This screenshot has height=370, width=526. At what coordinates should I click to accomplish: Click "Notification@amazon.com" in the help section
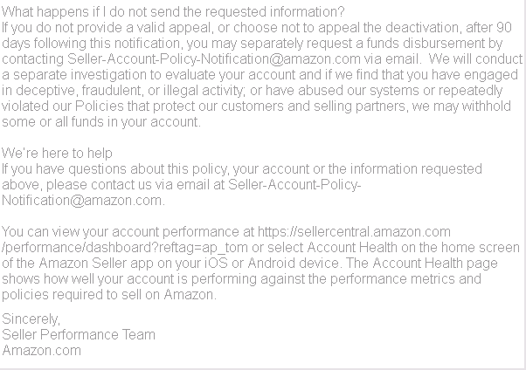[x=83, y=199]
